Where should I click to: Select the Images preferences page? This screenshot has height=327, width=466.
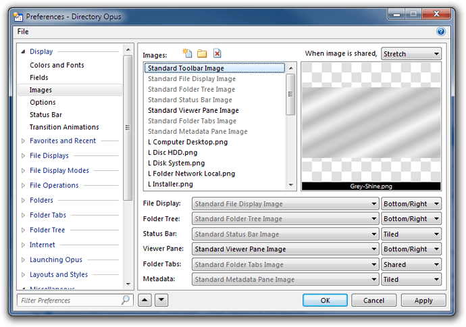[70, 90]
